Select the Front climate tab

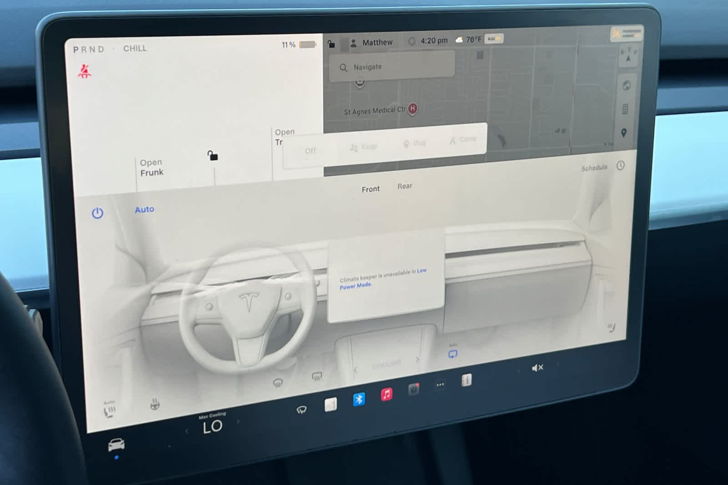[x=371, y=188]
